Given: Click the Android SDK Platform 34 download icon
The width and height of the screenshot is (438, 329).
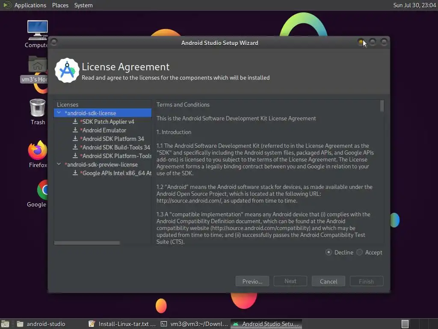Looking at the screenshot, I should 75,139.
